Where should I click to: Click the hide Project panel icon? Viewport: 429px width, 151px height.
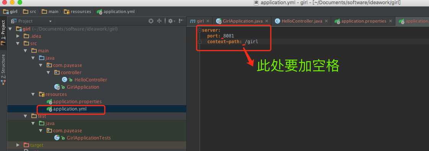pos(181,21)
